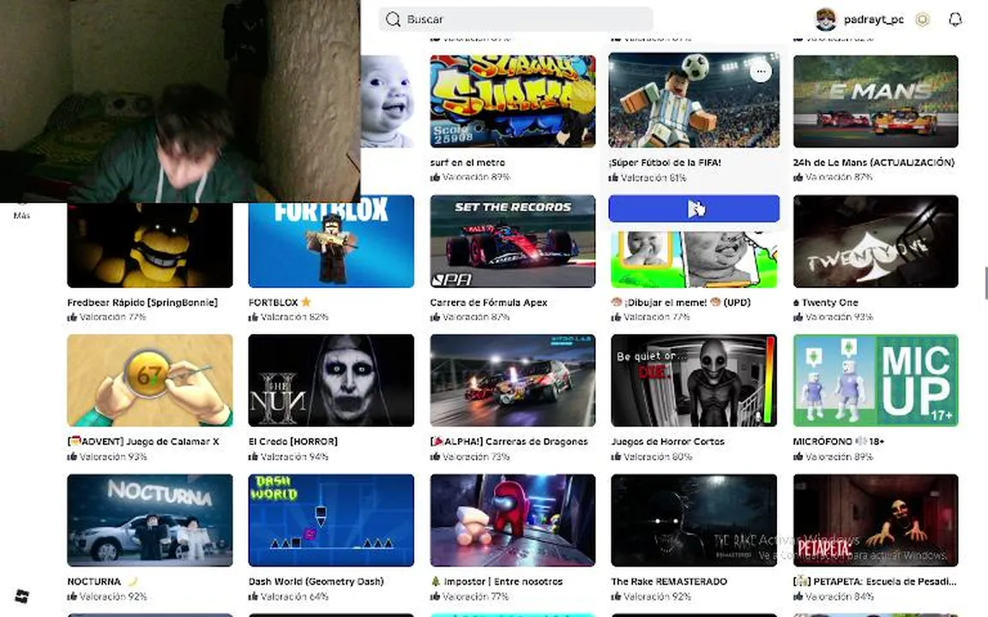Select the Juegos de Horror Cortos title

coord(668,441)
